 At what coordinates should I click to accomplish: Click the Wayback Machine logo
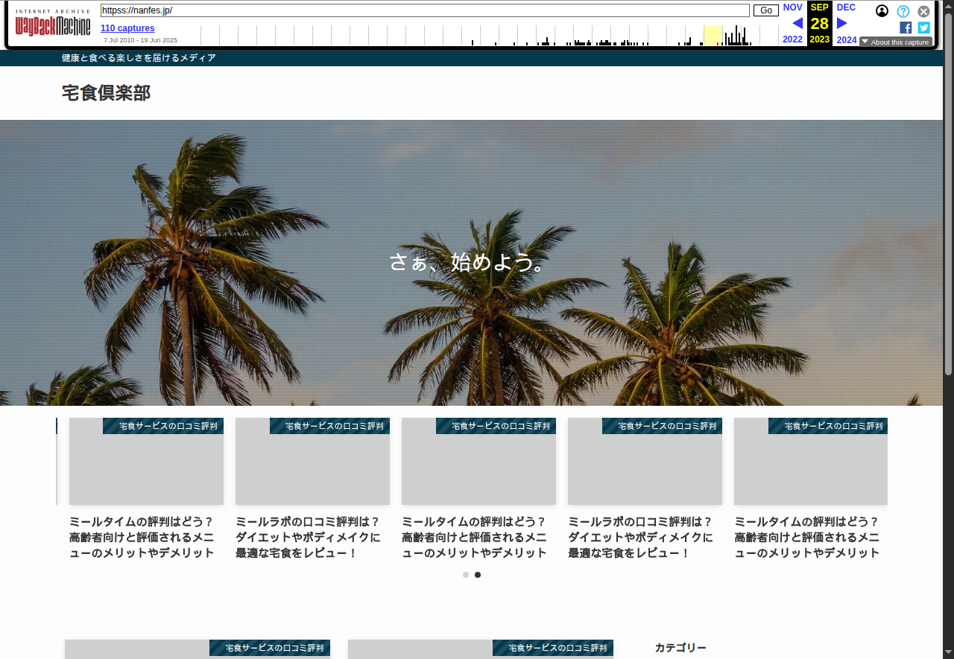[x=53, y=25]
